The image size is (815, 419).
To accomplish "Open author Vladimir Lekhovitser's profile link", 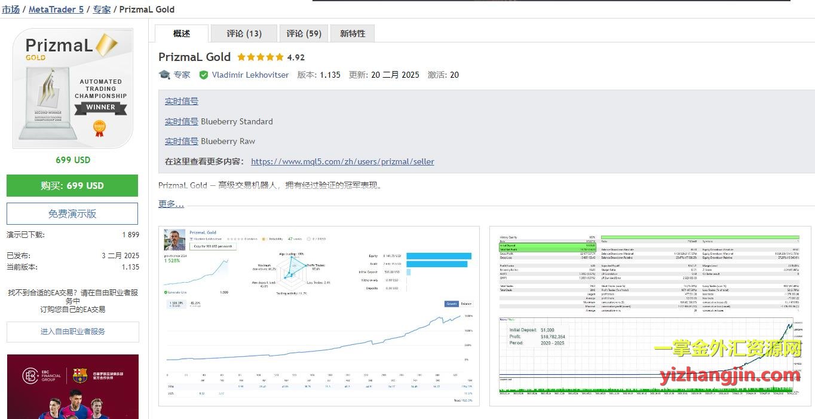I will (x=250, y=75).
